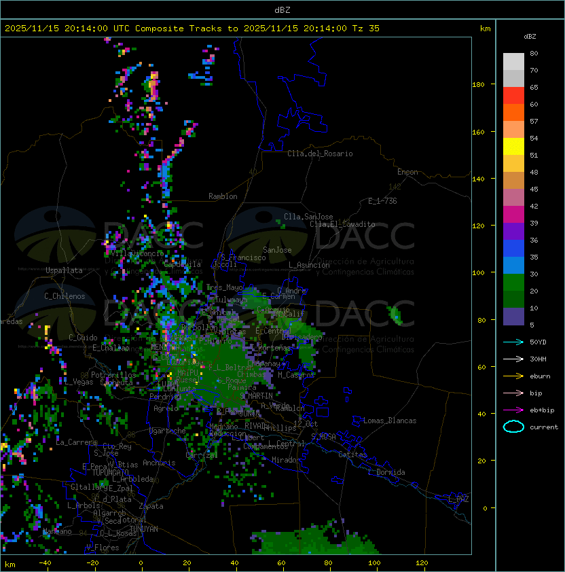This screenshot has height=572, width=565.
Task: Click the magenta eb+bip arrow in legend
Action: [513, 410]
